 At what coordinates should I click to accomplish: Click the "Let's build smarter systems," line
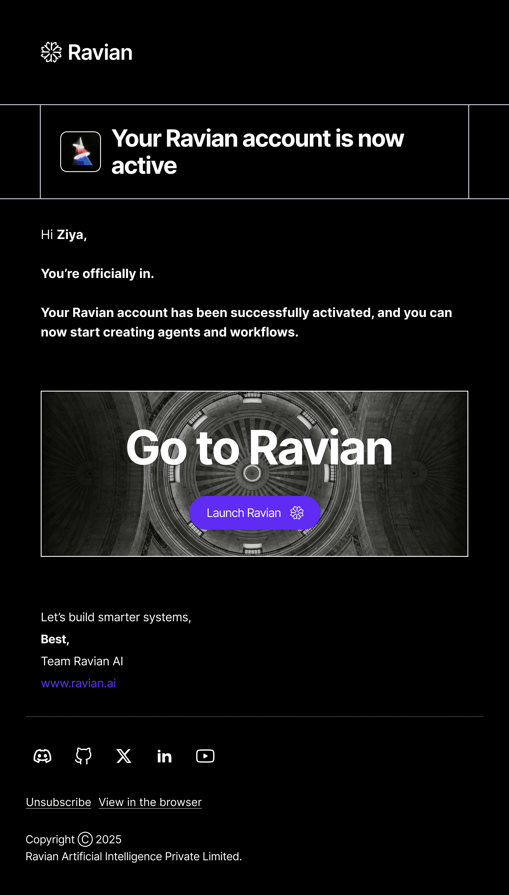point(116,617)
